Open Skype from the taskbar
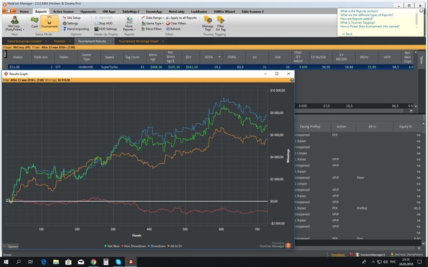Screen dimensions: 428x267 tap(118, 262)
